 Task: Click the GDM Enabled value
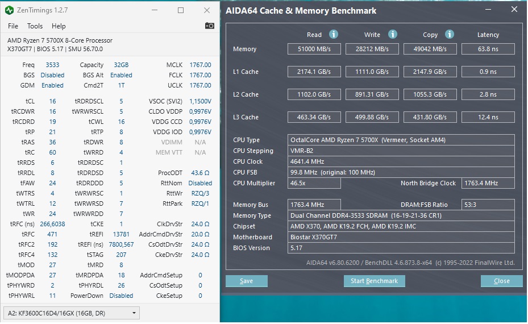pyautogui.click(x=52, y=85)
